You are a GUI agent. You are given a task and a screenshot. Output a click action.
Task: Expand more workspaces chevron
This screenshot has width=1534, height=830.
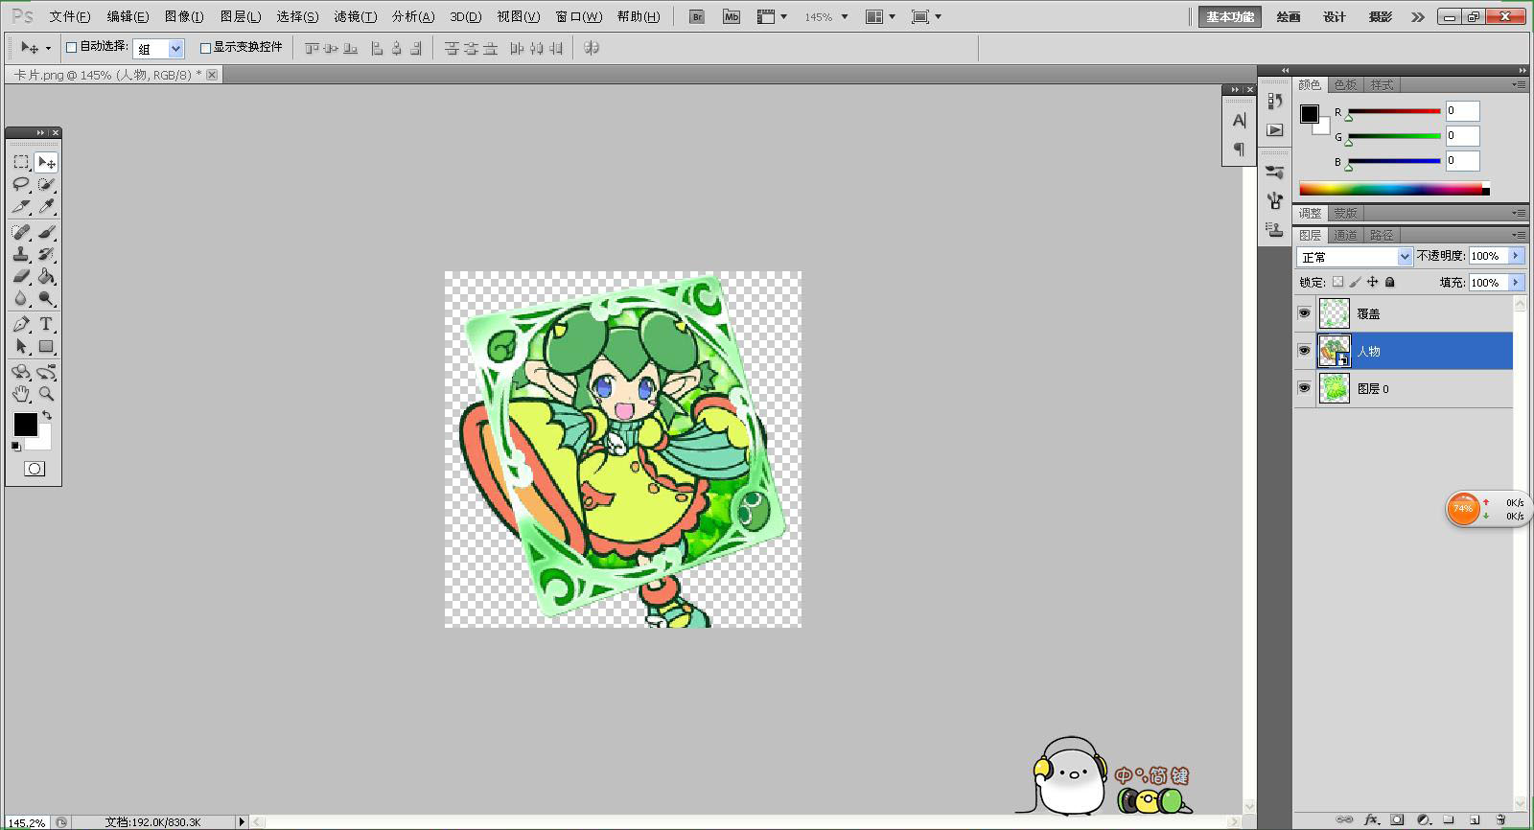1418,16
